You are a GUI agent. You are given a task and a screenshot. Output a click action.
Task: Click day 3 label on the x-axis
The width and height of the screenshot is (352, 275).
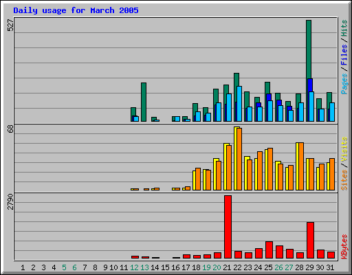[43, 267]
